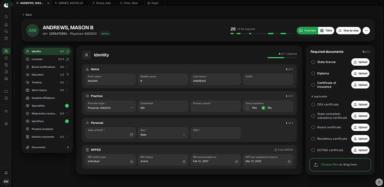Select the highlighted providers people icon
This screenshot has height=187, width=384.
(x=6, y=51)
